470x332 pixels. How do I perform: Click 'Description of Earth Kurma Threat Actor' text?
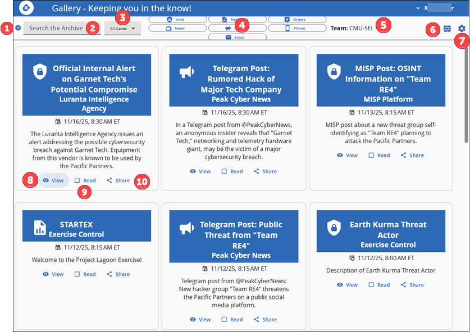pos(381,270)
